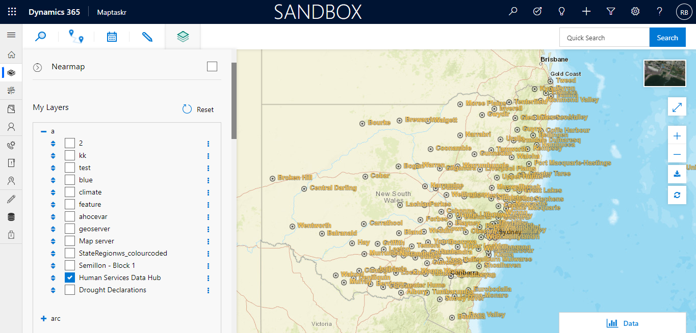Download the current map

pos(677,174)
